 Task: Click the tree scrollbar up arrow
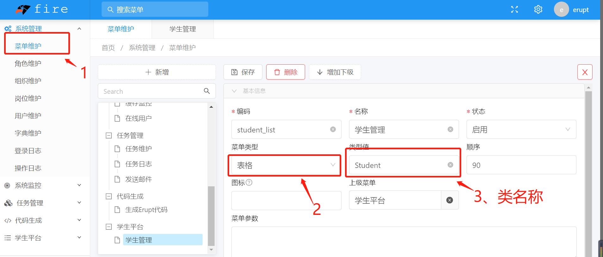click(211, 107)
